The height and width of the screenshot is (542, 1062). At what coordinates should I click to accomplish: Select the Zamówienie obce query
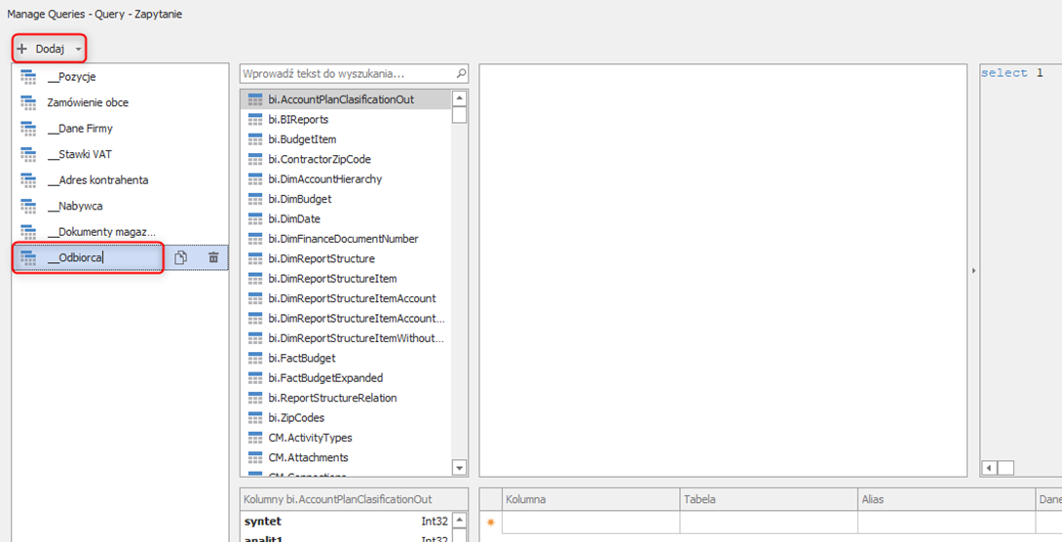88,102
